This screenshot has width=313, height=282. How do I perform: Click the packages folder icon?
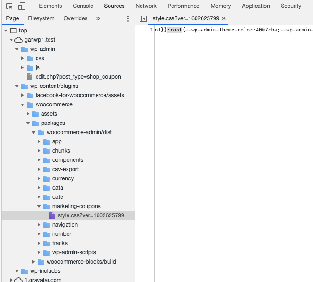click(36, 123)
